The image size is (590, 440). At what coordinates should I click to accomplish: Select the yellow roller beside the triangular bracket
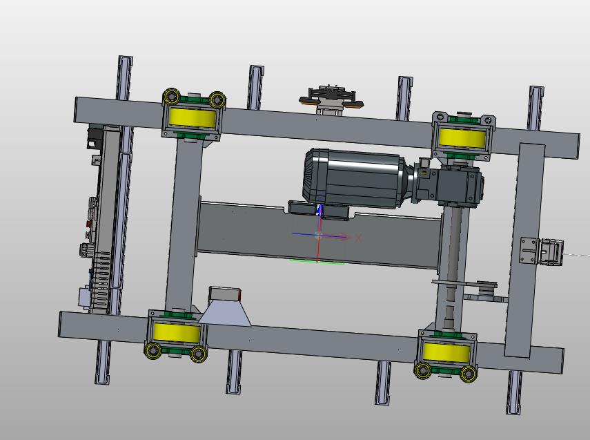coord(177,333)
